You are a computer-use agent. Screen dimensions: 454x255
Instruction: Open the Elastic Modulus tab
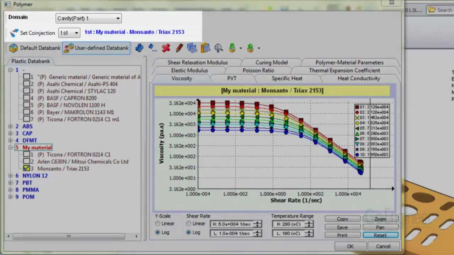[189, 70]
